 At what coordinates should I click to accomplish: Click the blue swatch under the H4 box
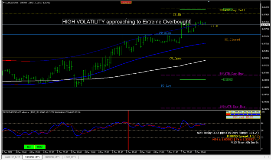(x=237, y=114)
